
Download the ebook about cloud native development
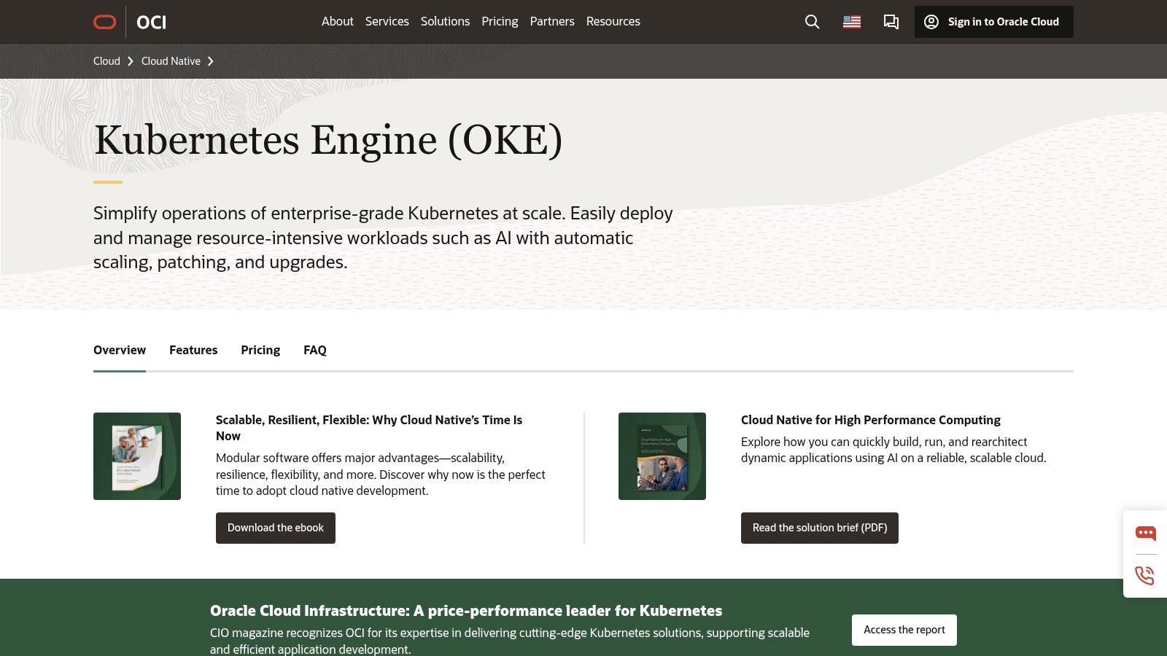[x=275, y=527]
